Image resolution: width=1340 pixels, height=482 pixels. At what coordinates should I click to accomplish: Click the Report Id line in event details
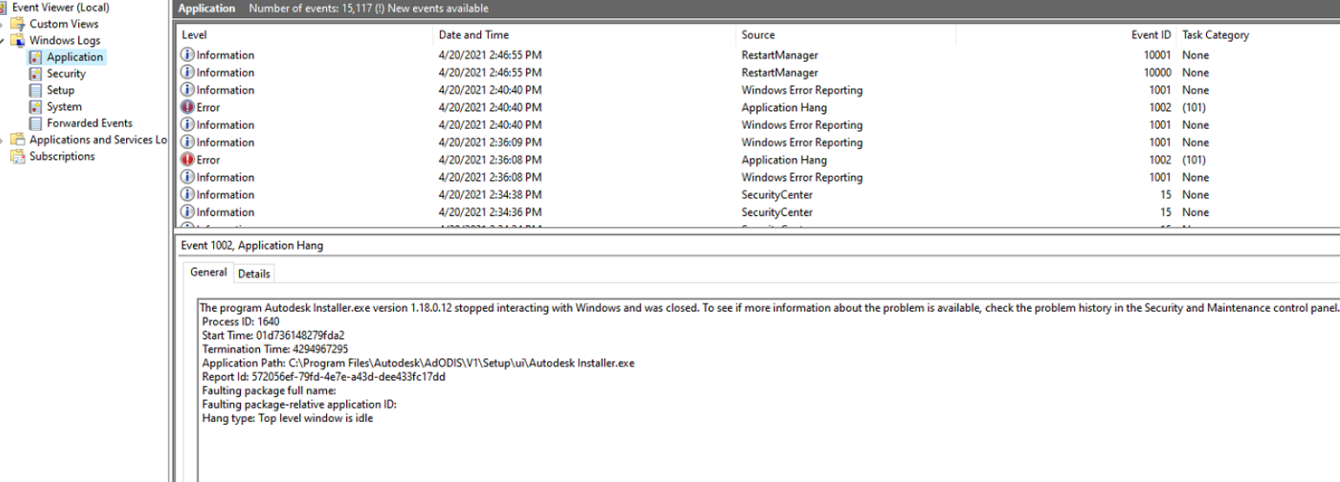pyautogui.click(x=323, y=378)
